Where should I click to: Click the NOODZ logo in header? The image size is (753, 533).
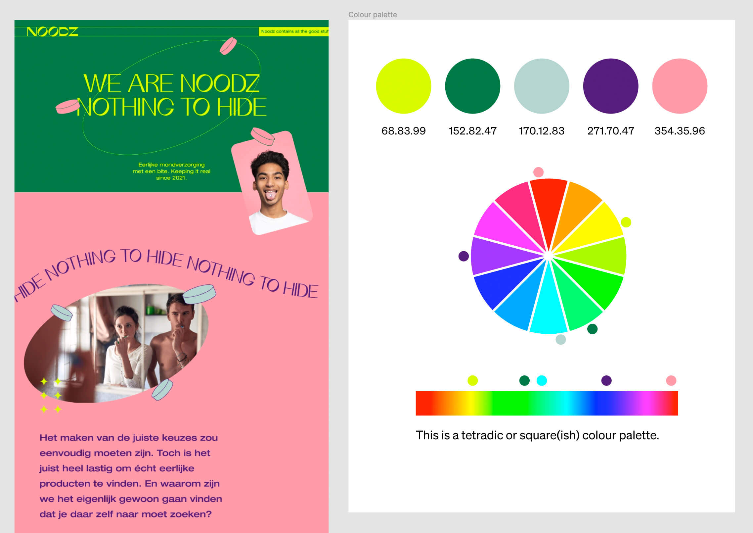(x=52, y=32)
